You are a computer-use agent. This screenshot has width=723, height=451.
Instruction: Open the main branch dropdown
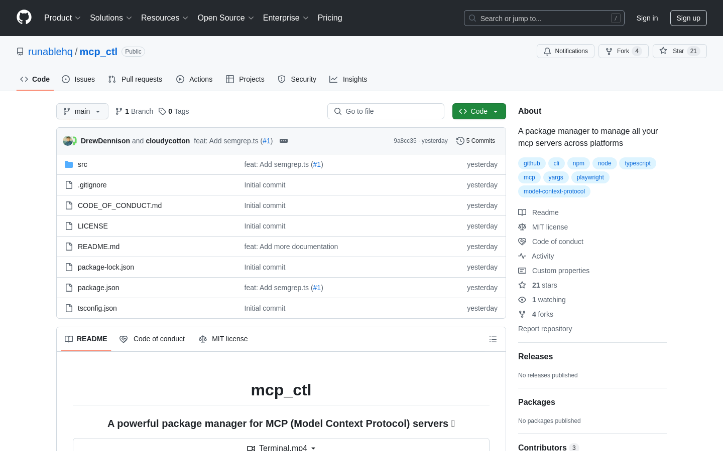(82, 111)
